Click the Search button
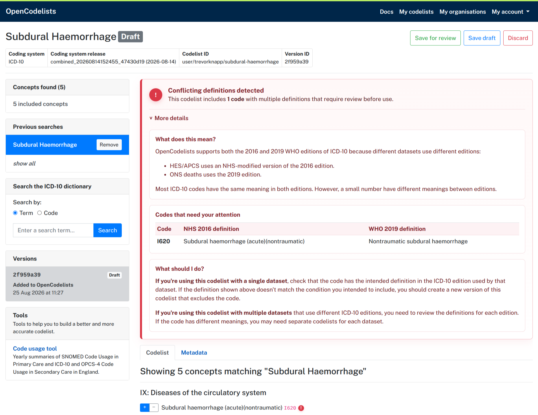 108,230
